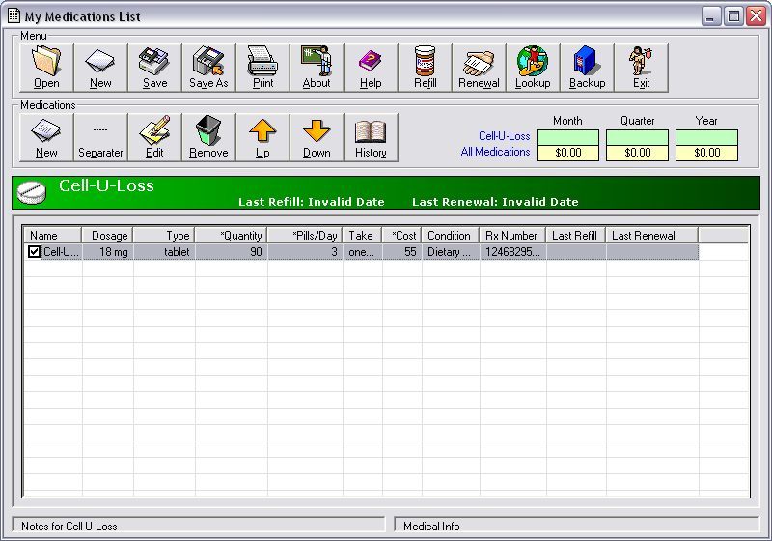Click the Condition column header
This screenshot has width=772, height=541.
click(x=451, y=236)
